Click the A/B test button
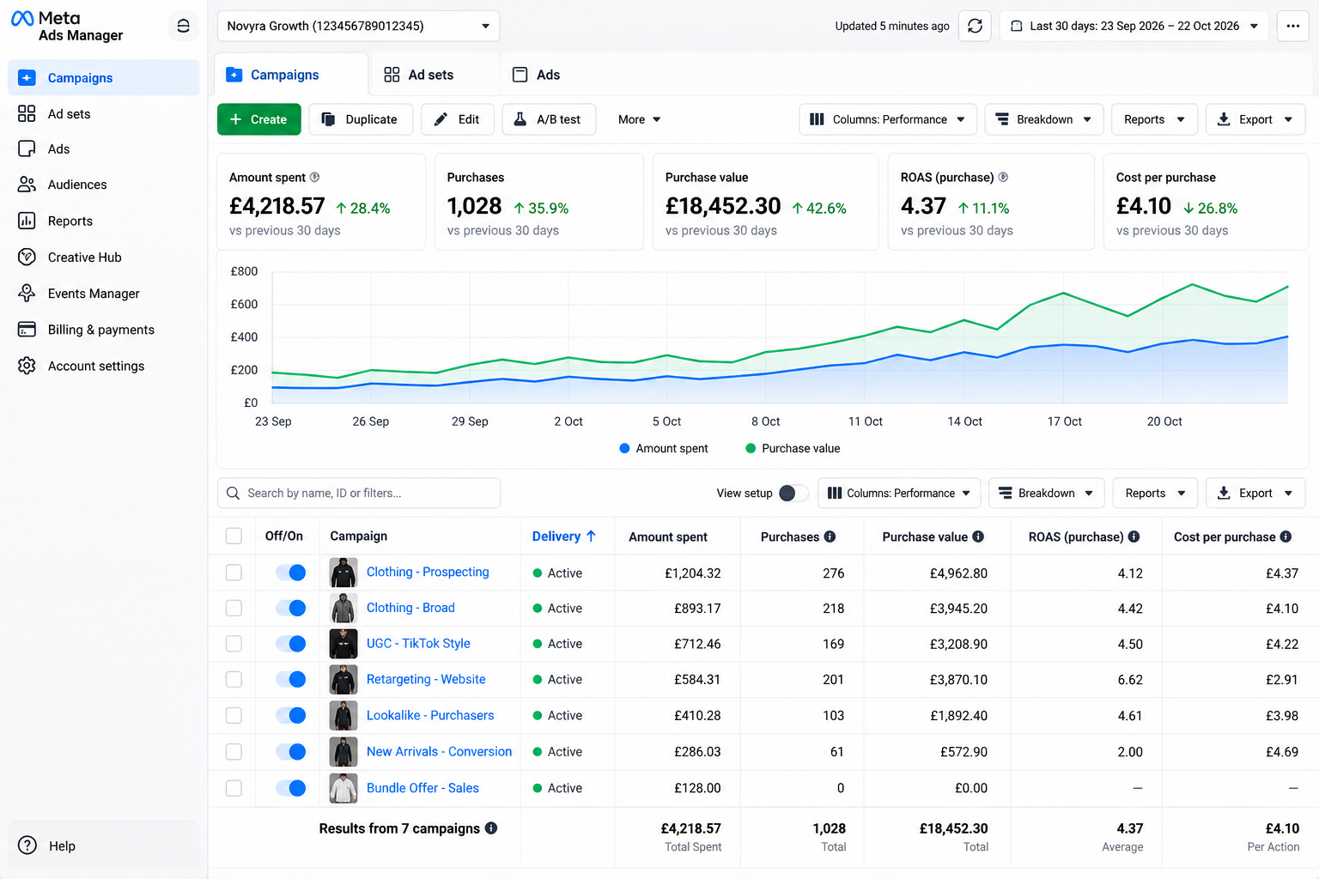 click(x=548, y=119)
